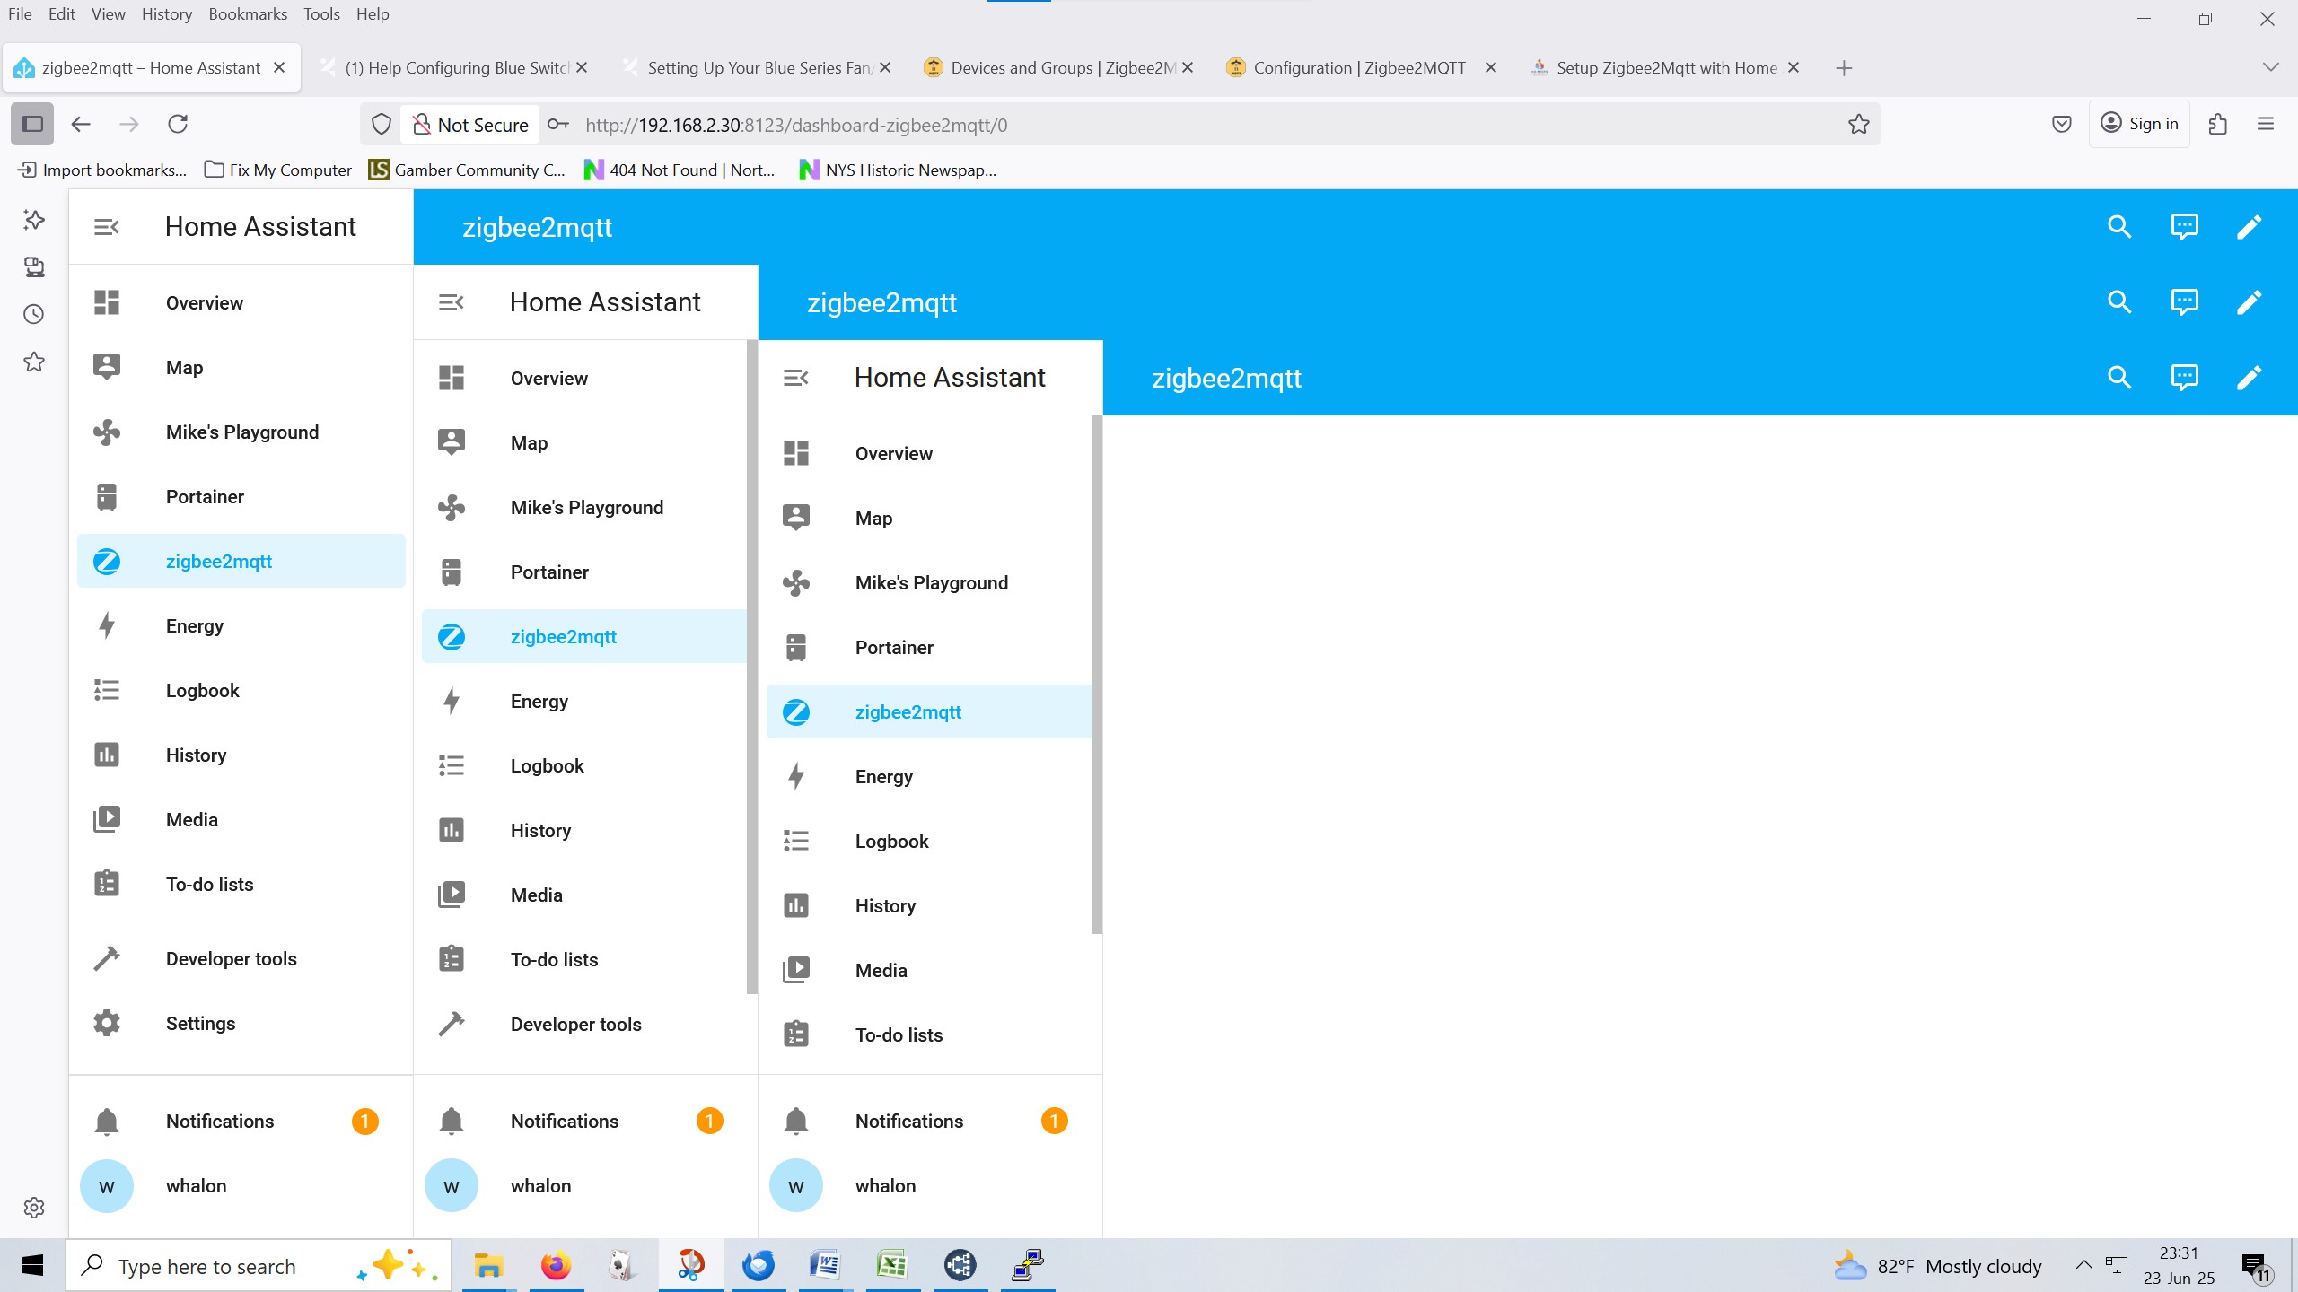Toggle the Firefox sidebar
The image size is (2298, 1292).
[32, 124]
